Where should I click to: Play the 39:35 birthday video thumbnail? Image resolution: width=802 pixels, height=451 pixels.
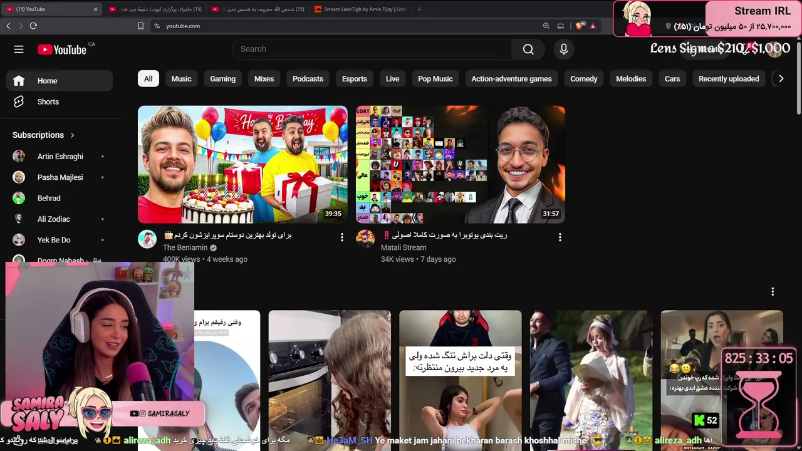pyautogui.click(x=242, y=164)
